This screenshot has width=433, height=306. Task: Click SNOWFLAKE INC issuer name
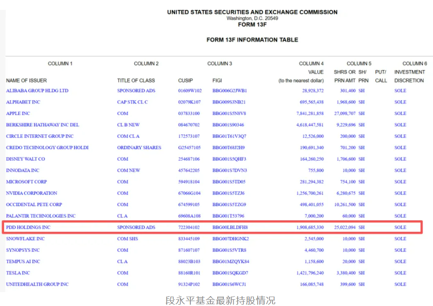coord(25,239)
